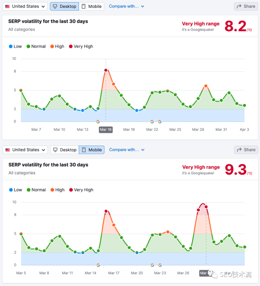Toggle the High legend item in the bottom chart
This screenshot has width=260, height=286.
pos(57,190)
